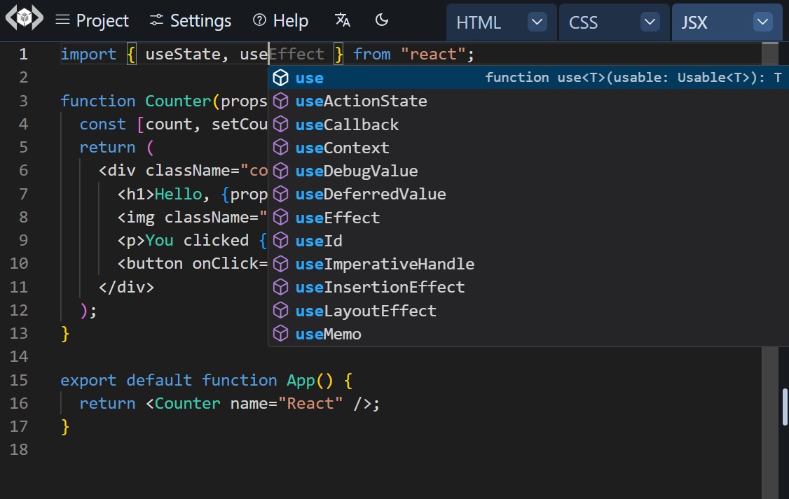Viewport: 789px width, 499px height.
Task: Expand the HTML panel dropdown
Action: (x=537, y=22)
